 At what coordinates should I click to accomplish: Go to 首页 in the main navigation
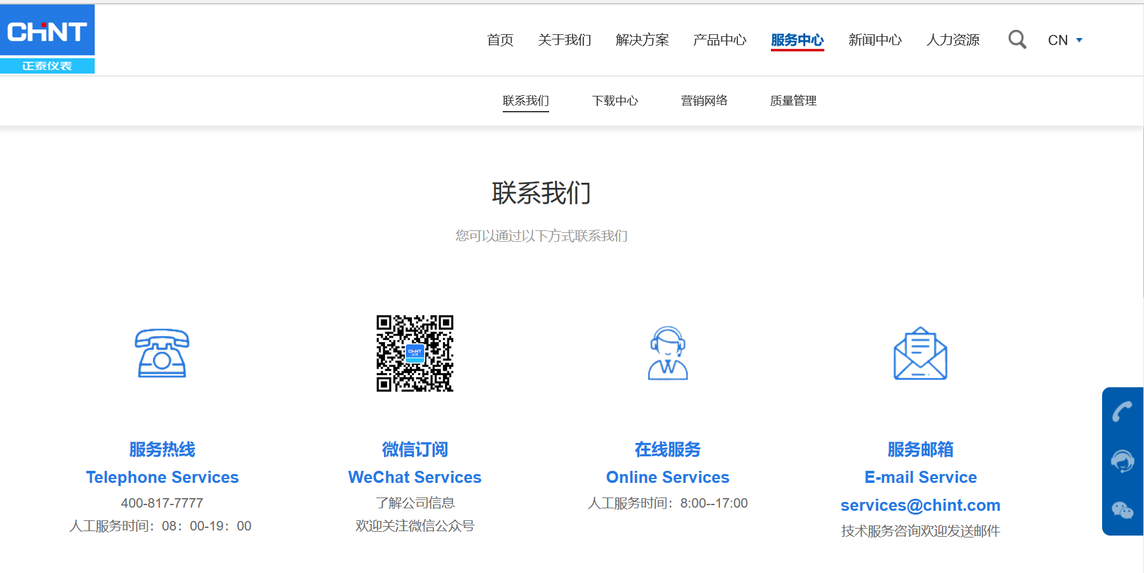point(500,40)
